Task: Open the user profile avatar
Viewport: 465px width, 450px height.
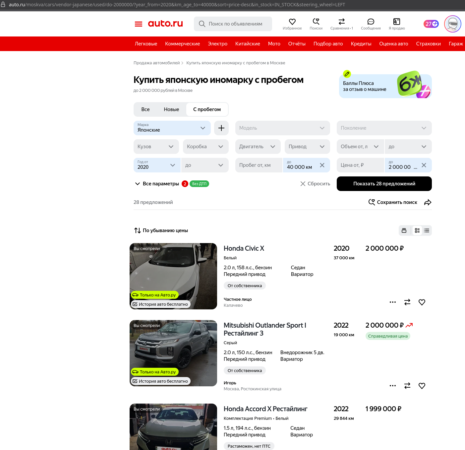Action: 453,24
